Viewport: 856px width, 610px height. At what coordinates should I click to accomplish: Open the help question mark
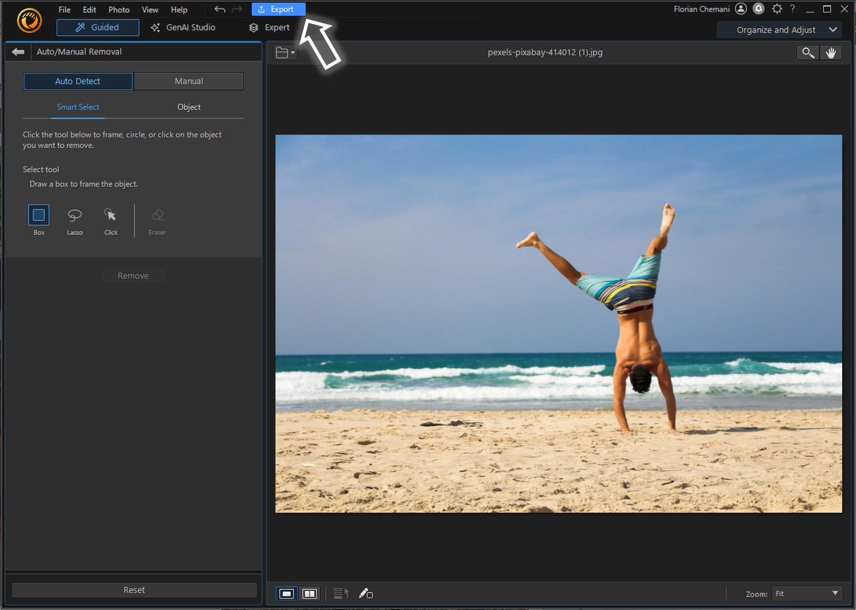(793, 9)
